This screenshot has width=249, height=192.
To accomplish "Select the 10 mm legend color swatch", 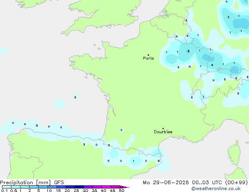I will [x=52, y=187].
